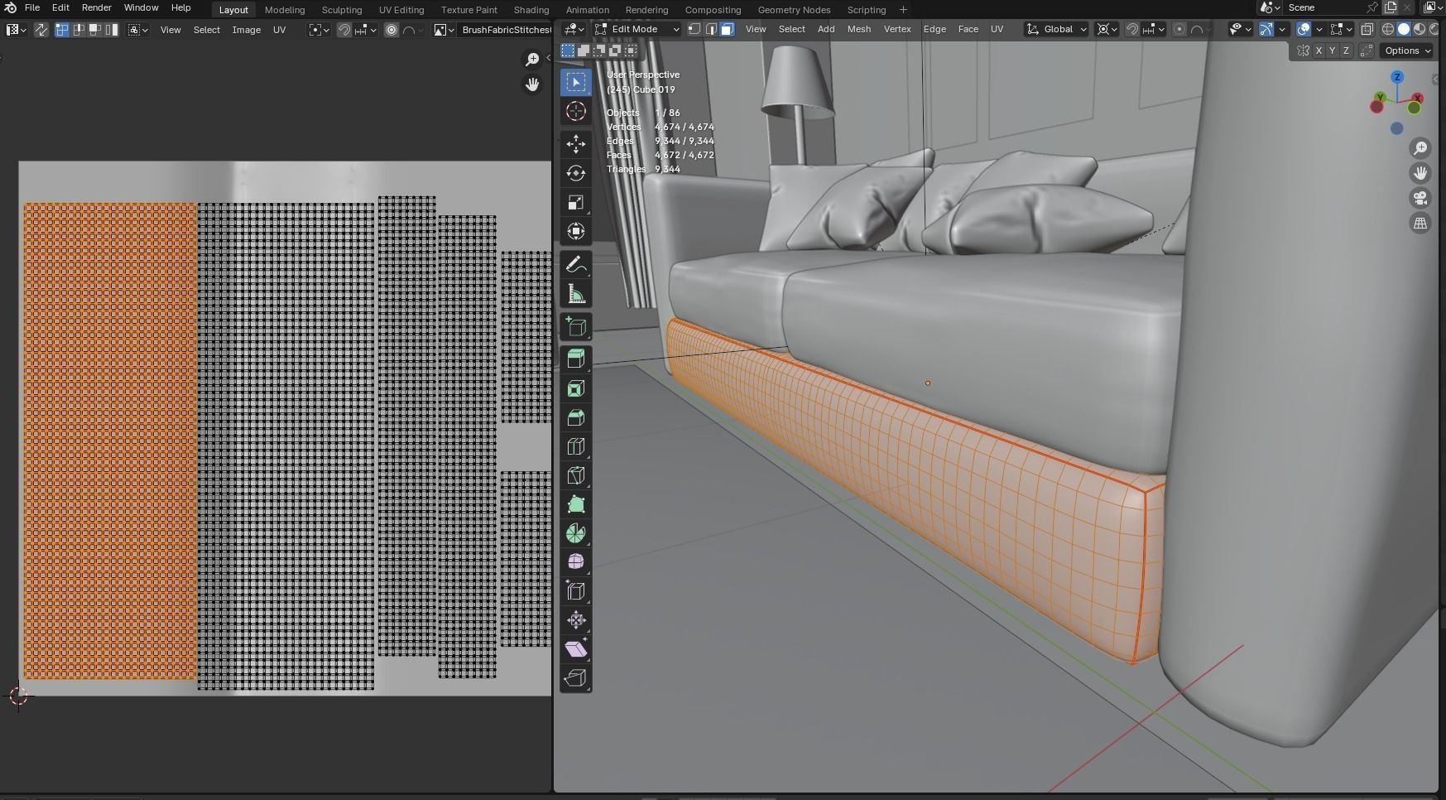Toggle X axis mesh symmetry
This screenshot has width=1446, height=800.
tap(1319, 51)
